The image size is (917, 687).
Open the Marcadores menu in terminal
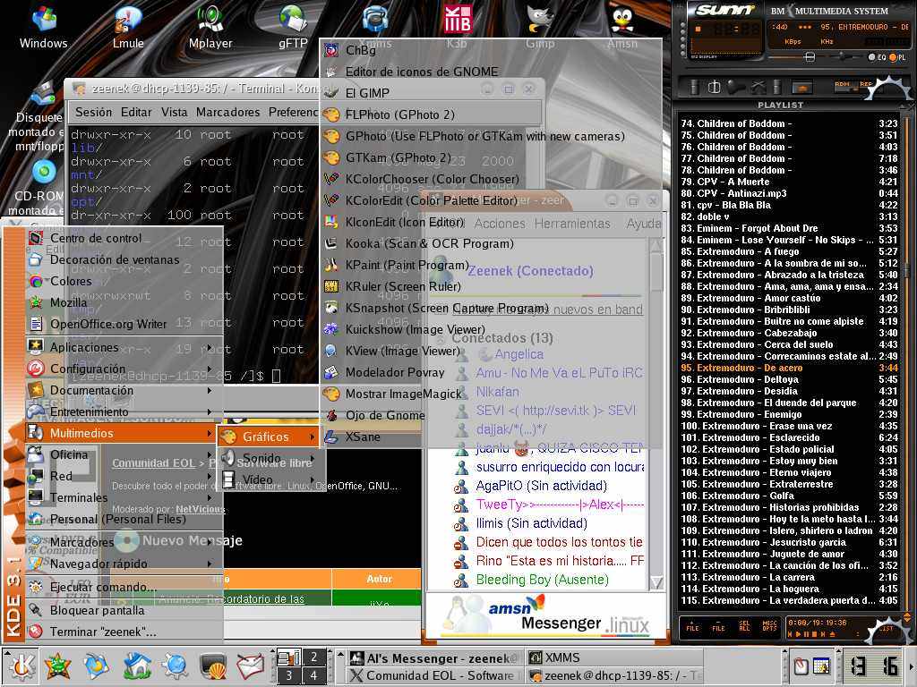click(x=227, y=112)
